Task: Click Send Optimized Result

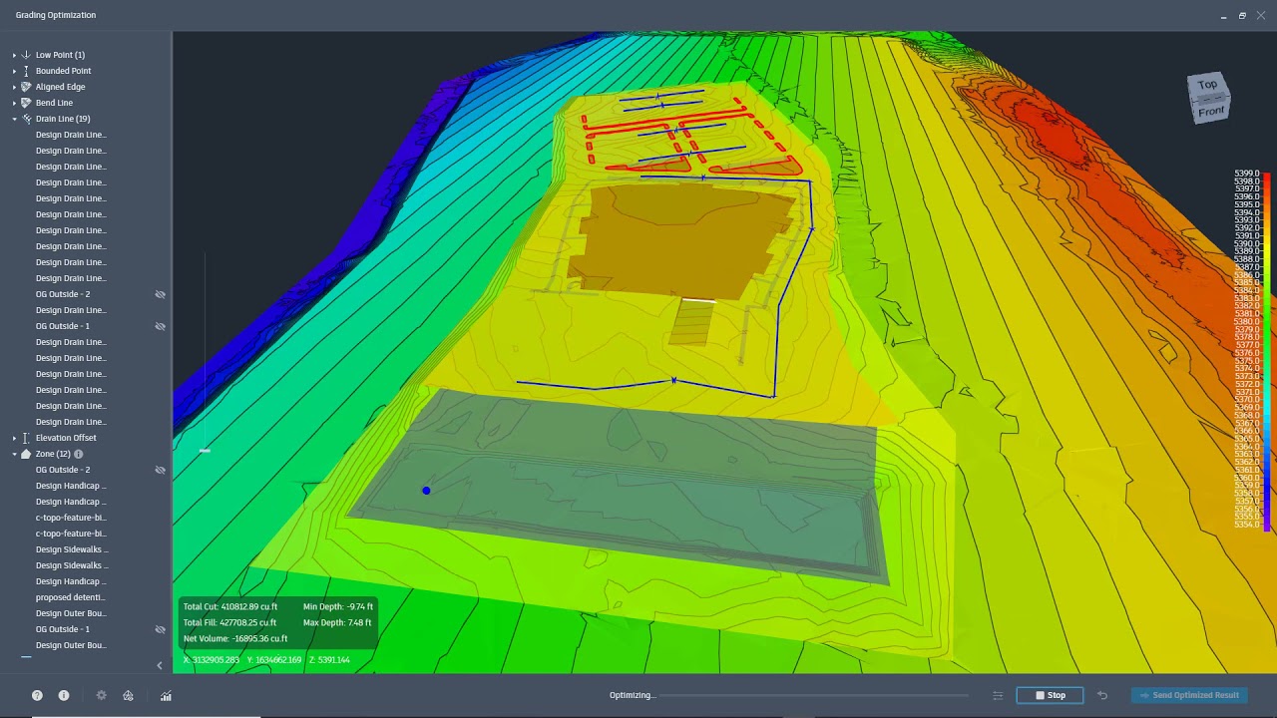Action: [1188, 695]
